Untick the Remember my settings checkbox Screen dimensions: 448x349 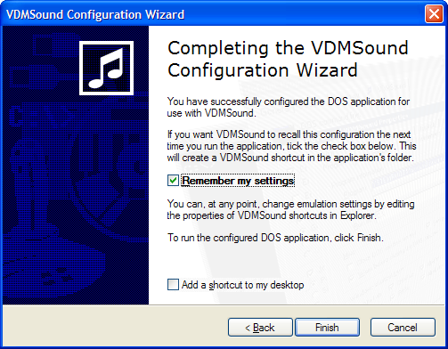click(173, 181)
